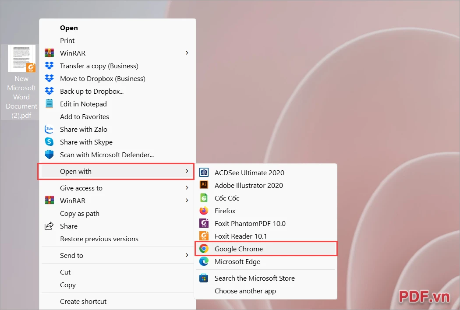Click the WinRAR icon below Give access to

pos(49,200)
